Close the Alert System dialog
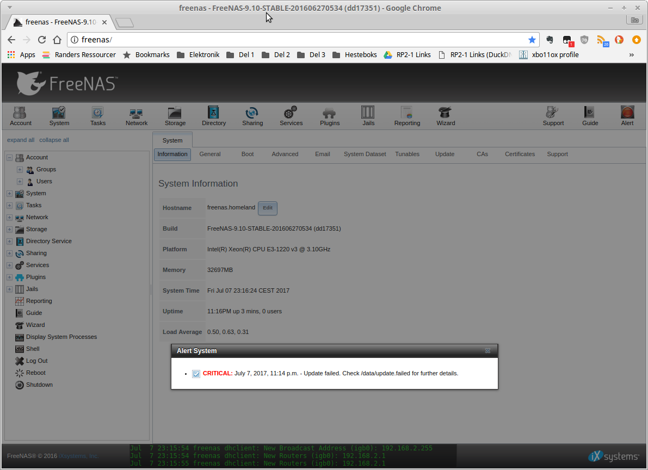 [487, 350]
